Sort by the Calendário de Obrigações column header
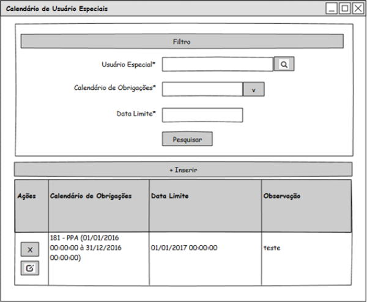The image size is (367, 302). 98,196
